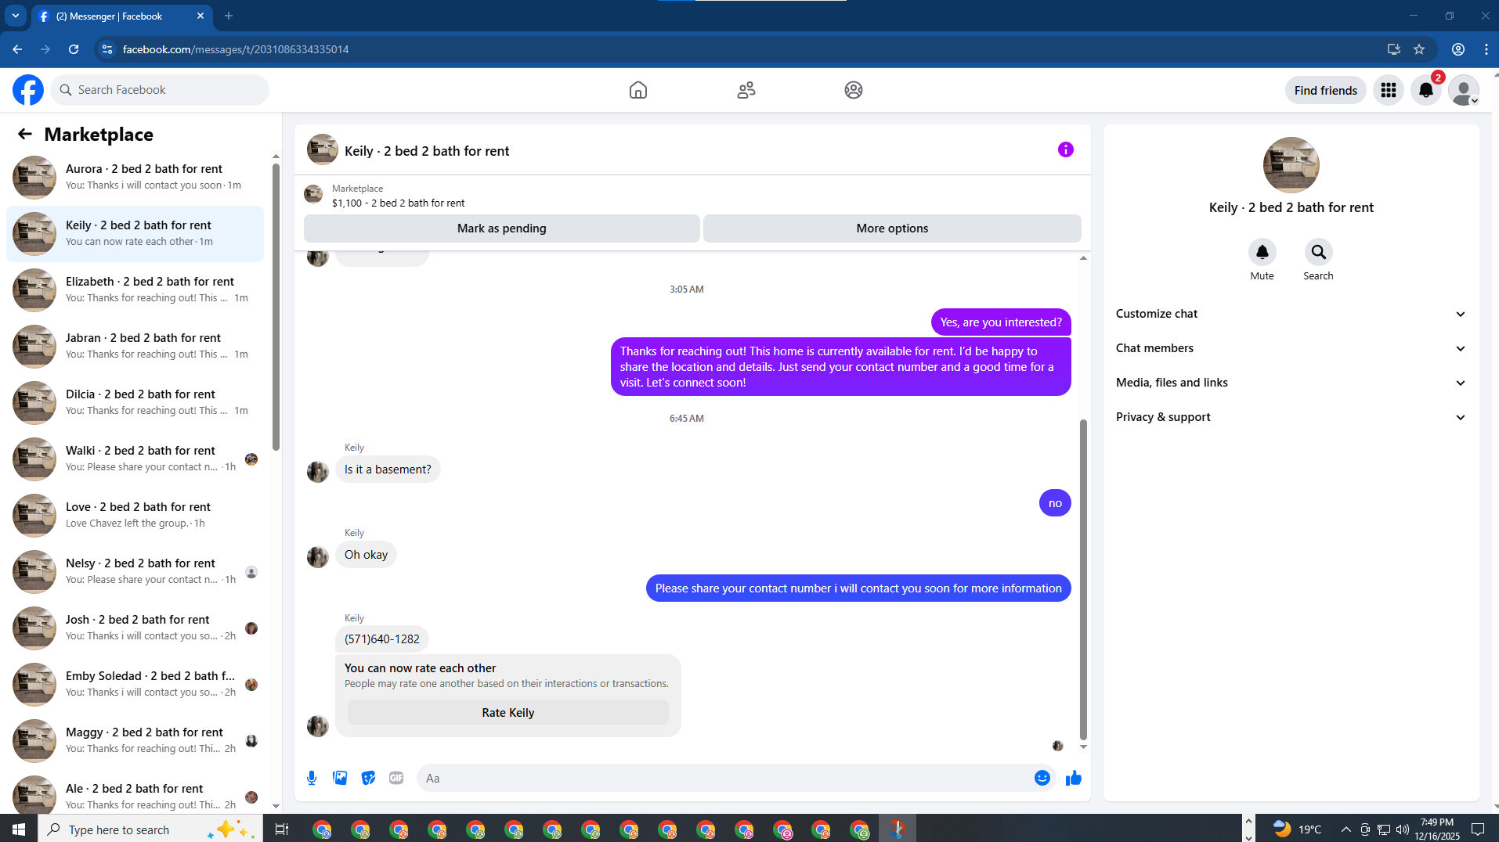The width and height of the screenshot is (1499, 842).
Task: Expand Media, files and links section
Action: click(1291, 383)
